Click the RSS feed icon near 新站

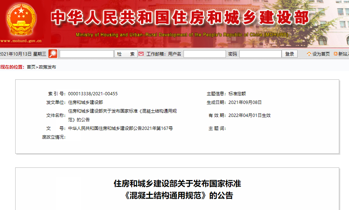[336, 53]
